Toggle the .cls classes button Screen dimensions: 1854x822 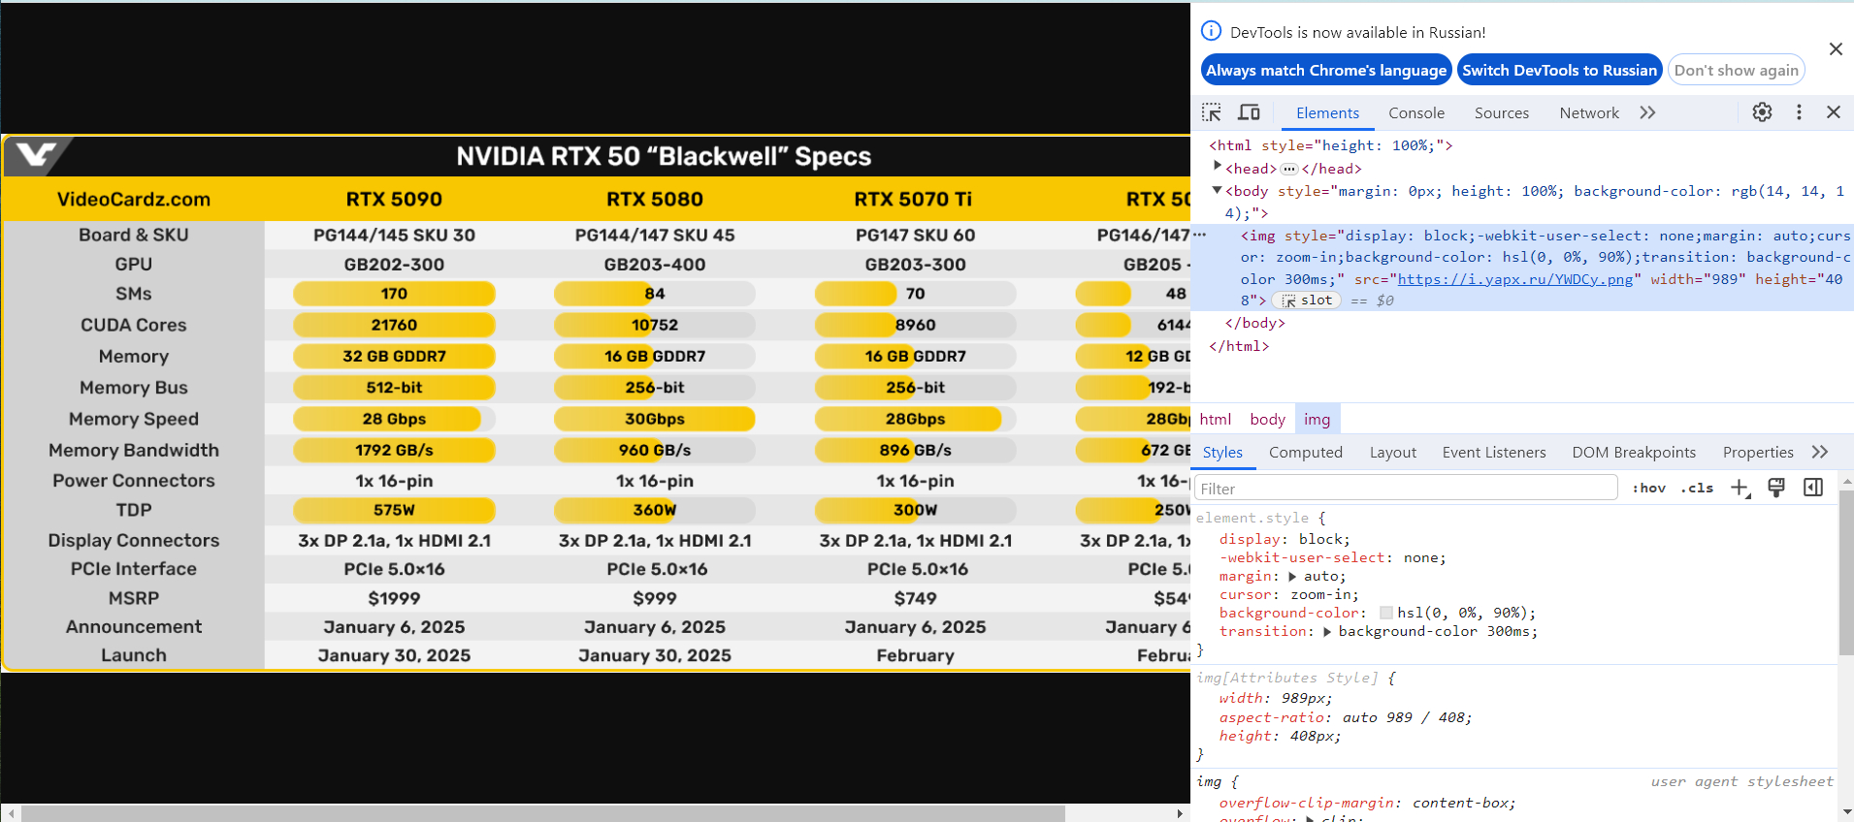[x=1697, y=489]
